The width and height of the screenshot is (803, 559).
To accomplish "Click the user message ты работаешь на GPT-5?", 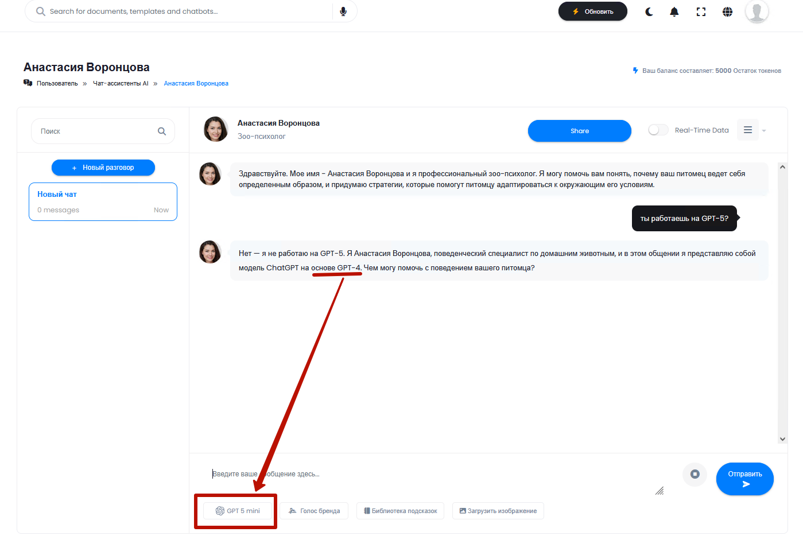I will click(684, 219).
